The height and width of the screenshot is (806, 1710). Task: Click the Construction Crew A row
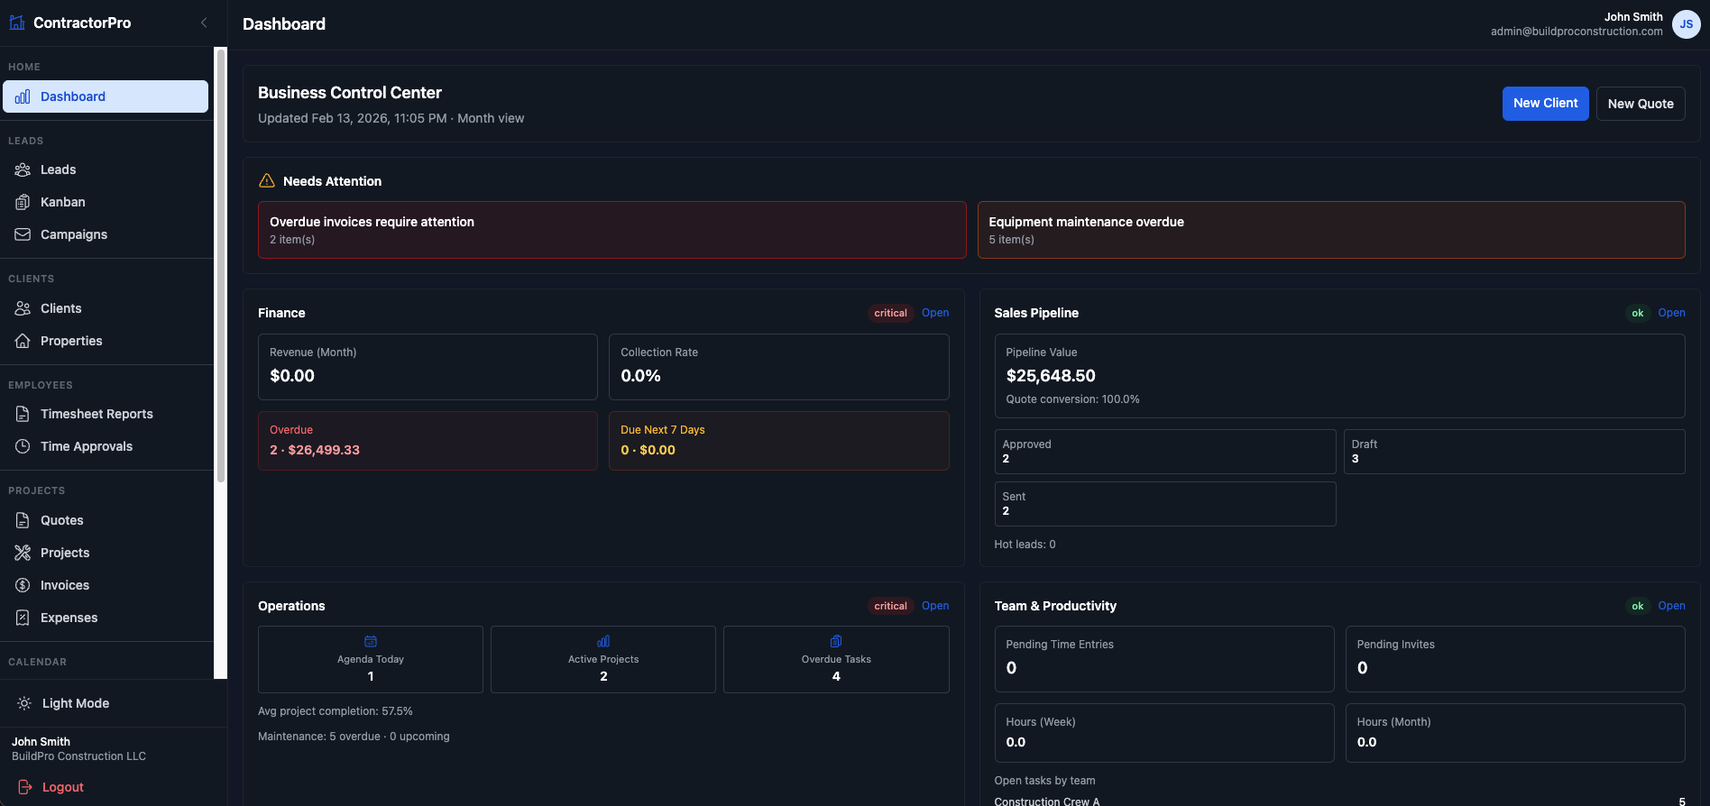1339,801
